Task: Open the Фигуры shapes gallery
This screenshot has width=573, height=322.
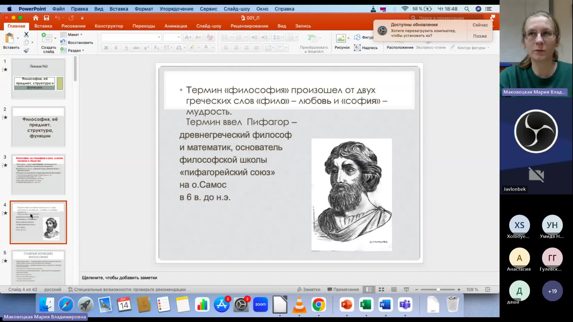Action: [x=363, y=37]
